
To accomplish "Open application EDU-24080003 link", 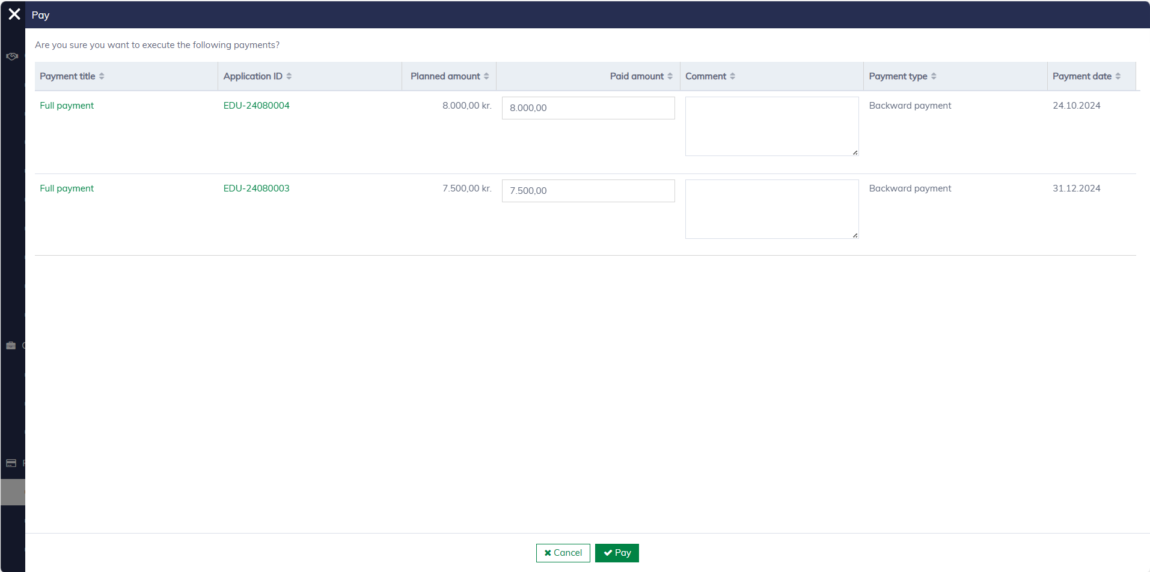I will 256,188.
